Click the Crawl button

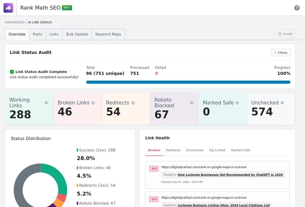point(285,34)
